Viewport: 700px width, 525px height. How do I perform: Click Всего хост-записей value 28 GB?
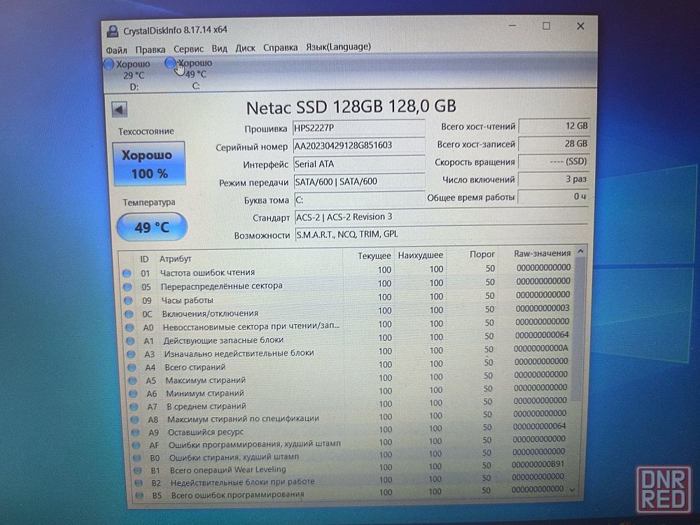click(x=554, y=143)
